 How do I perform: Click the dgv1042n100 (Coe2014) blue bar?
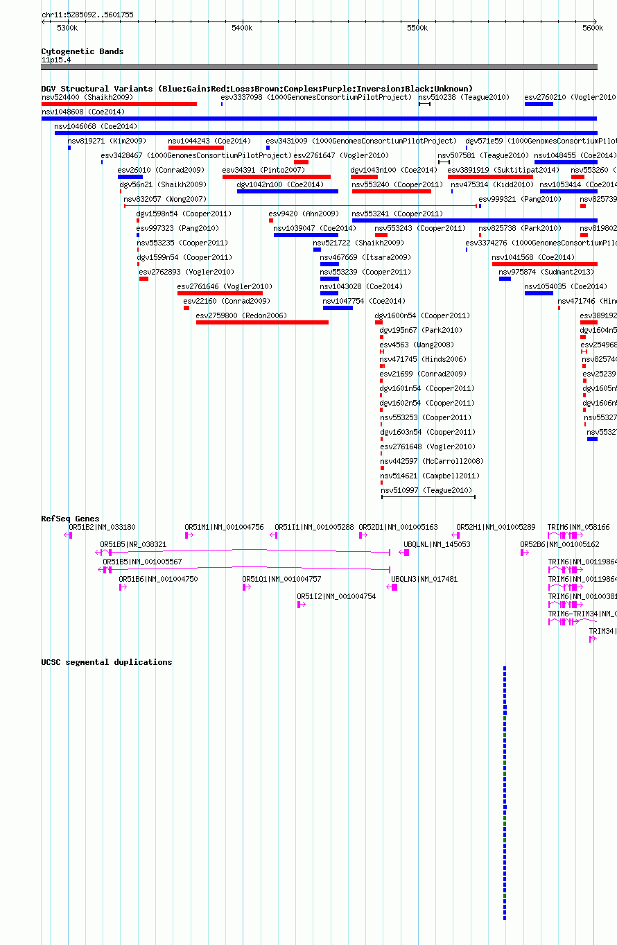point(288,191)
